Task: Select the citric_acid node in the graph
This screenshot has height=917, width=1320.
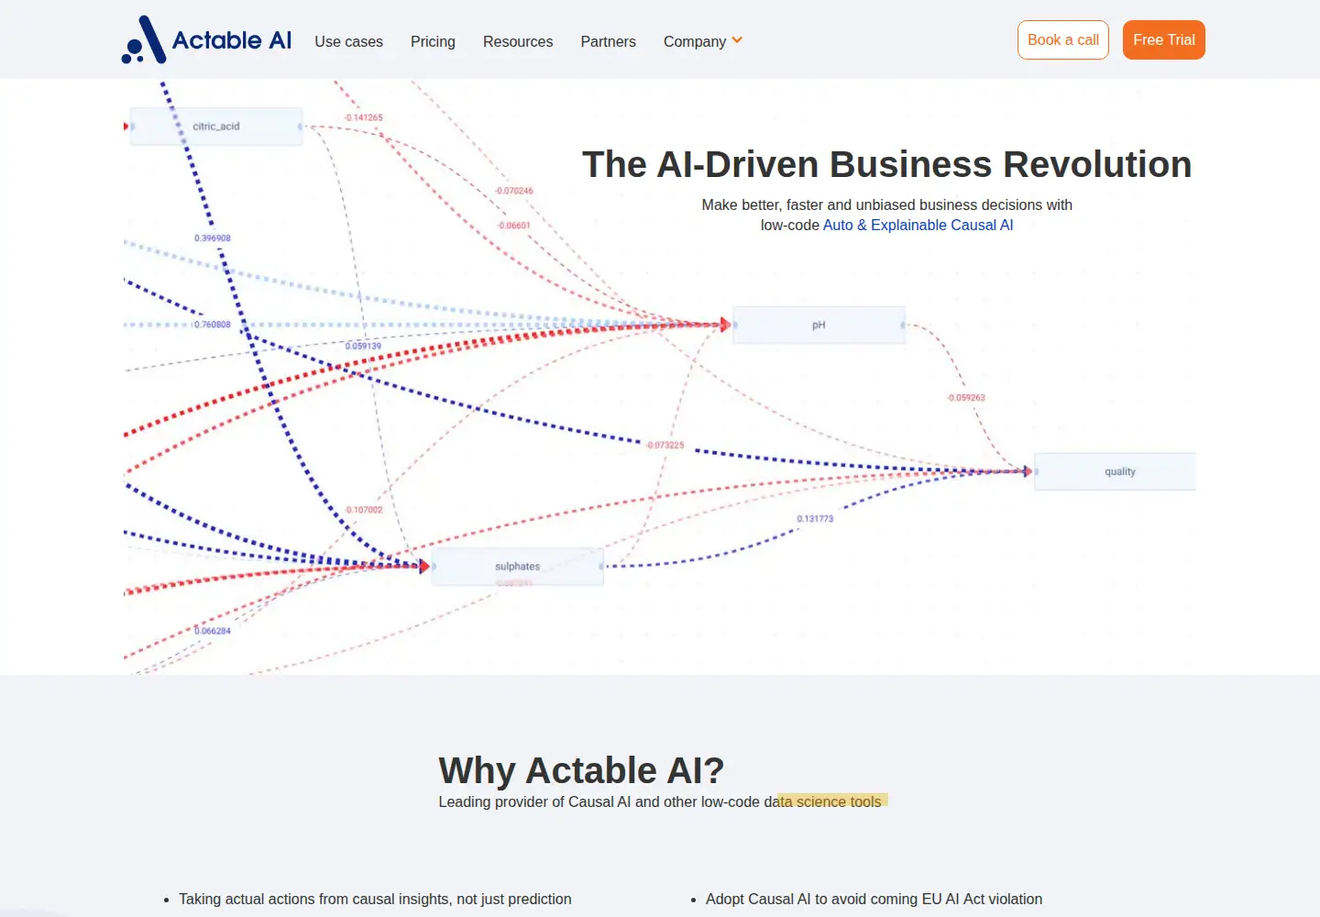Action: pyautogui.click(x=216, y=127)
